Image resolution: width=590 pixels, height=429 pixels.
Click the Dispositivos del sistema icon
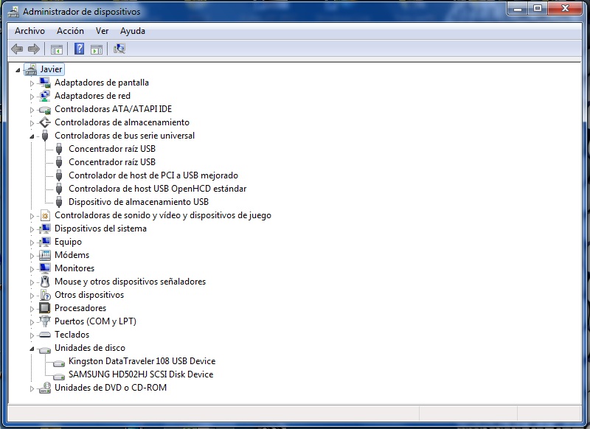point(45,229)
